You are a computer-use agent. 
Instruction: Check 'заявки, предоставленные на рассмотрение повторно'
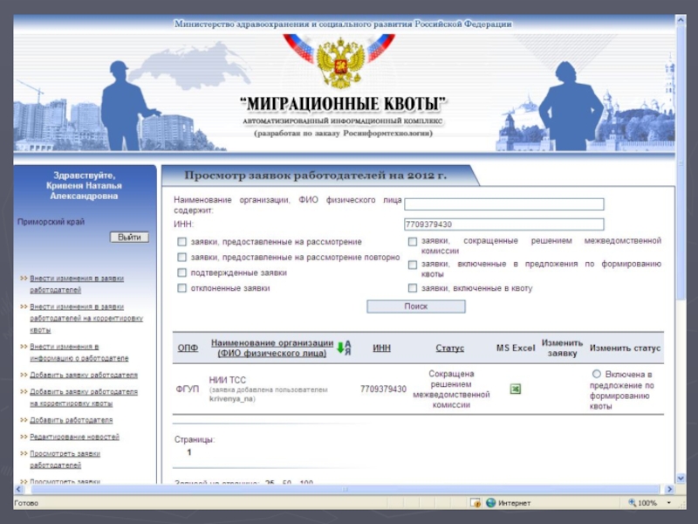181,258
